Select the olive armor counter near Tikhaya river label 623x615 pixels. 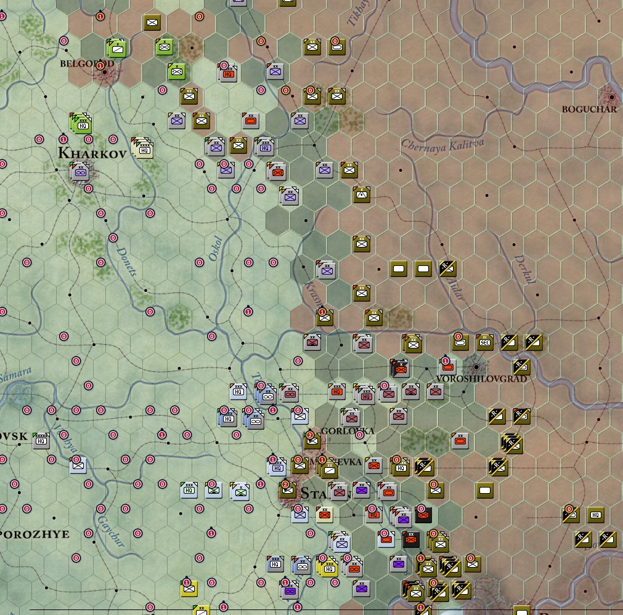(x=337, y=46)
